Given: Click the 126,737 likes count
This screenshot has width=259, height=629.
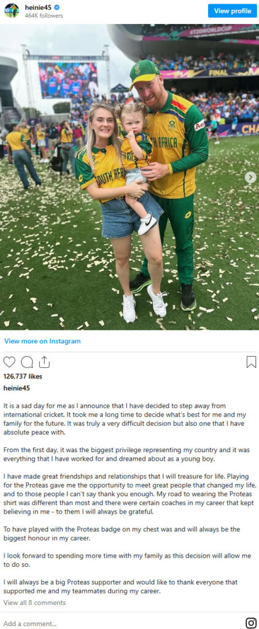Looking at the screenshot, I should coord(23,377).
